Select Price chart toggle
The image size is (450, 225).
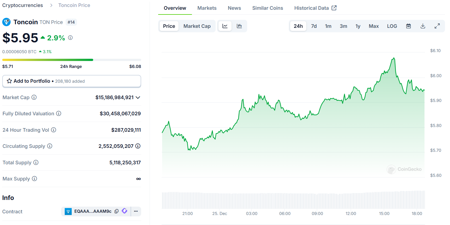(169, 26)
